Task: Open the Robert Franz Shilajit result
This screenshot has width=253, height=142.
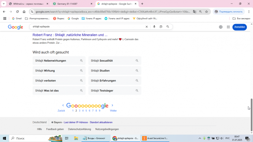Action: tap(70, 35)
